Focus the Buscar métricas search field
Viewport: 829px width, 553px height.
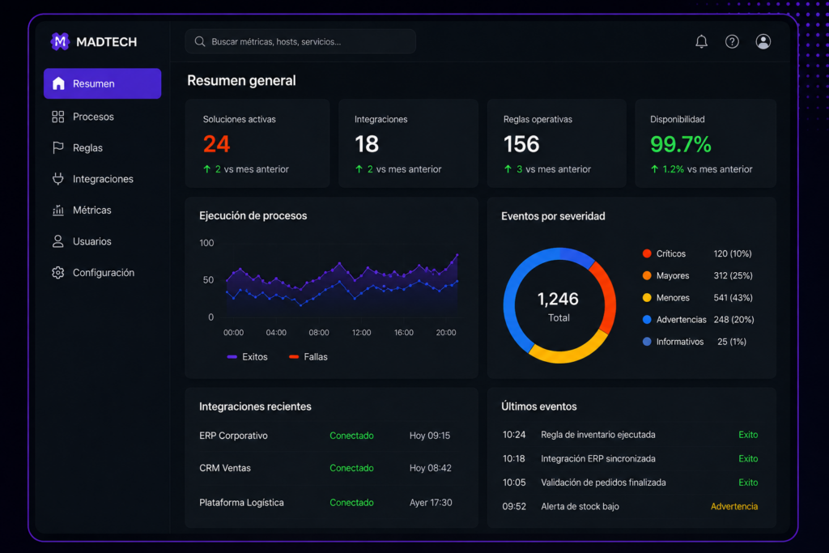coord(300,41)
